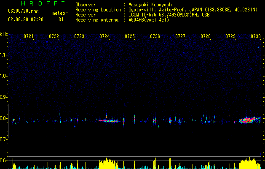Click time marker 0729
265x169 pixels.
point(230,36)
